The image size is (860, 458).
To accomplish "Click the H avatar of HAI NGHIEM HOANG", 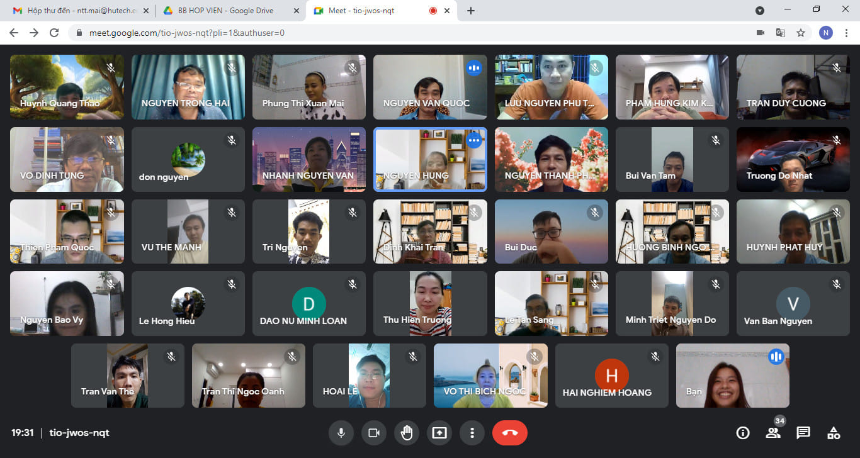I will click(x=612, y=376).
